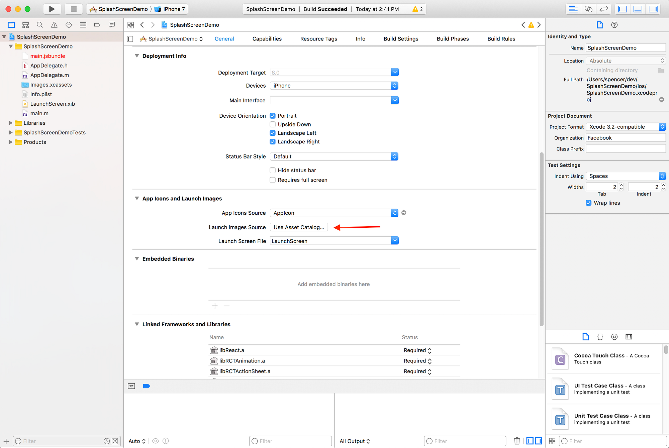Enable the Upside Down orientation checkbox
The image size is (669, 448).
273,124
